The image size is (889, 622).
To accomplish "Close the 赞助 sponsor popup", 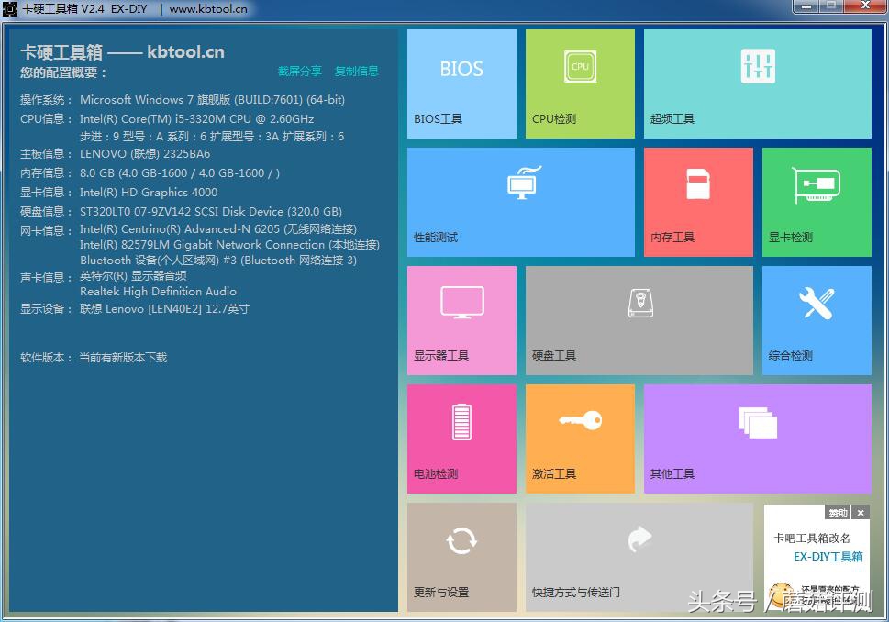I will pyautogui.click(x=860, y=512).
